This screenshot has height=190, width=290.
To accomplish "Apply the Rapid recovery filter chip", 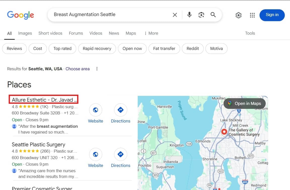I will tap(97, 49).
